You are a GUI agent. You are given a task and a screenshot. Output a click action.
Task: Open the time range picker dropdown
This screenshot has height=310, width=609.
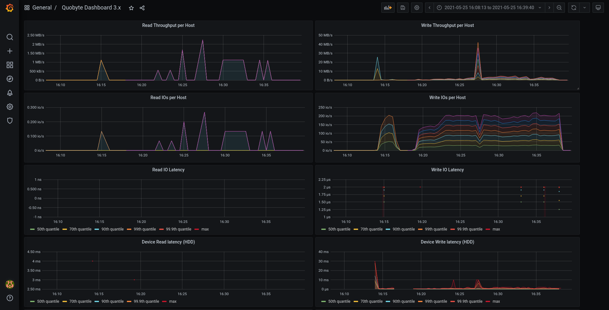pyautogui.click(x=489, y=8)
